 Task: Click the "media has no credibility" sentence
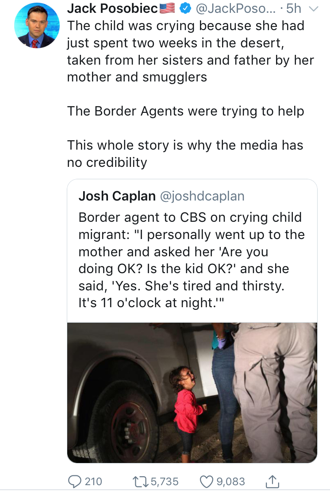pyautogui.click(x=185, y=153)
